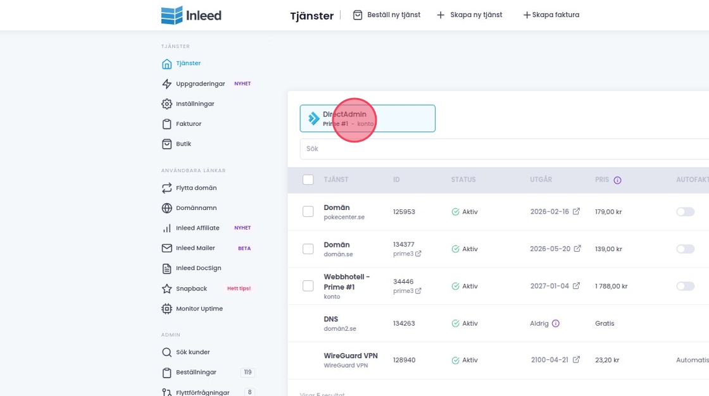The height and width of the screenshot is (396, 709).
Task: Check the pokecenter.se domain row checkbox
Action: 308,212
